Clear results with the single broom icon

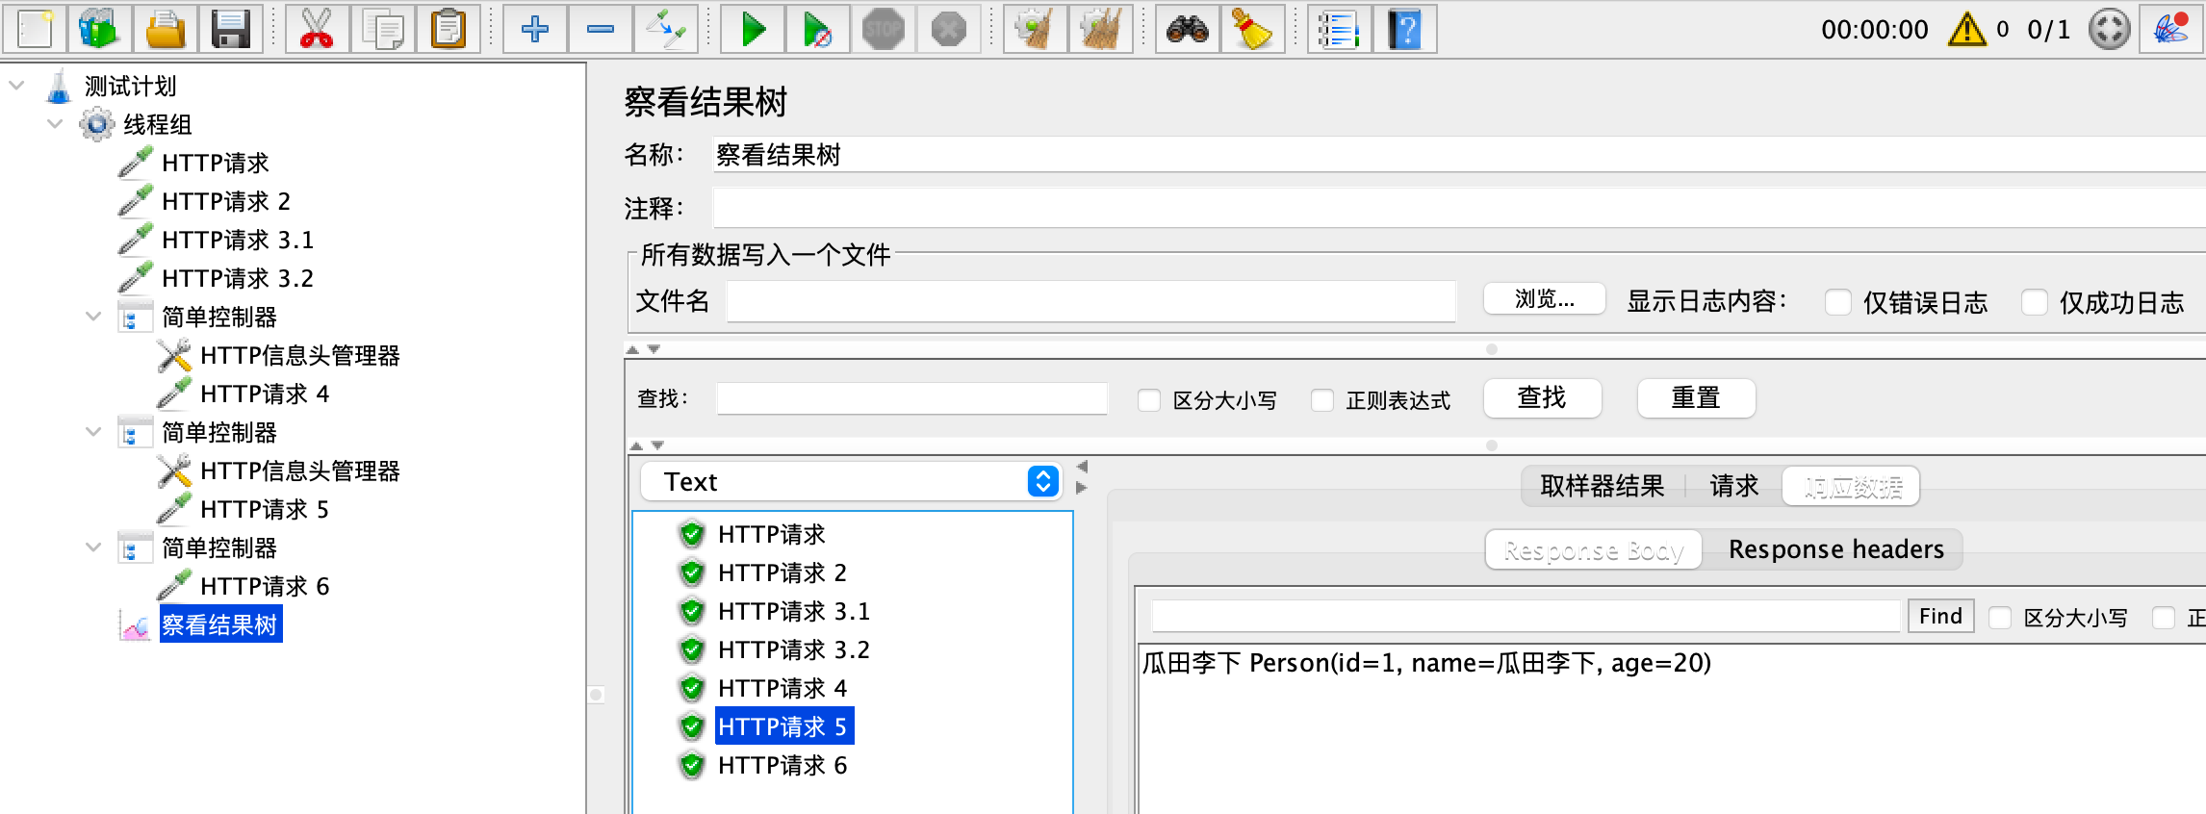tap(1035, 29)
